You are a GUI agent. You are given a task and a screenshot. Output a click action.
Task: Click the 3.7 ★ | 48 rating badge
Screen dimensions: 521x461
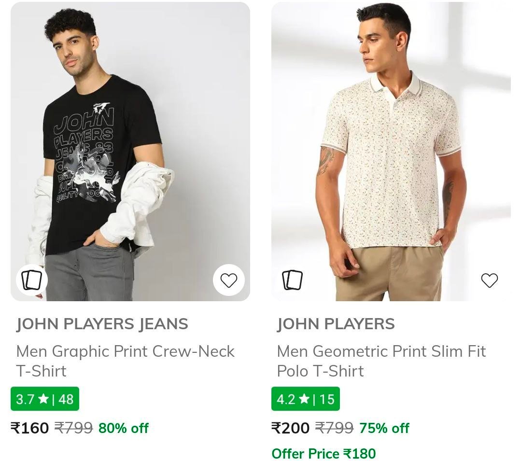(x=45, y=399)
